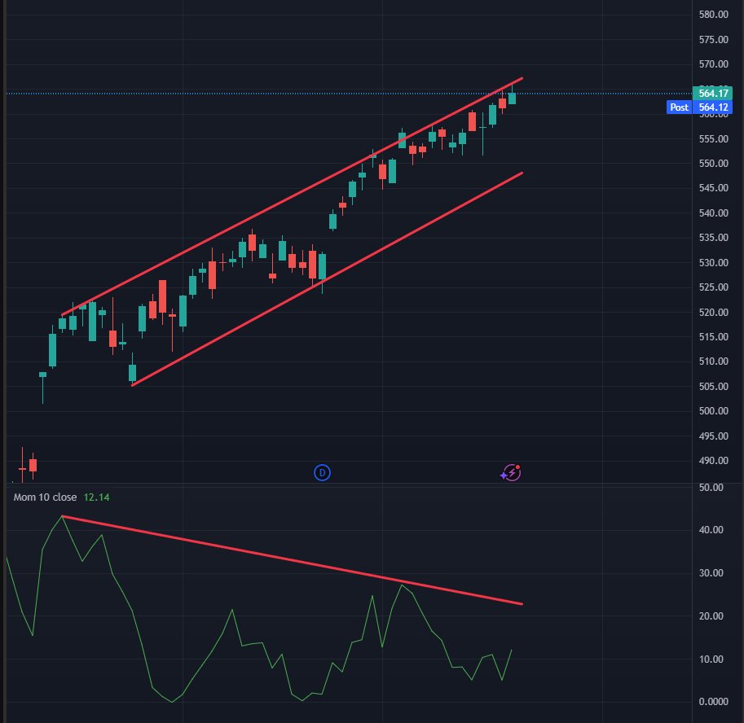Click the 525.00 price axis label
This screenshot has width=744, height=723.
[713, 287]
